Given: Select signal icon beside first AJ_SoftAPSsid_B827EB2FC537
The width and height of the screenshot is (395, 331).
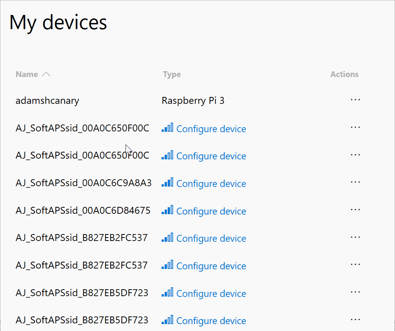Looking at the screenshot, I should pyautogui.click(x=167, y=238).
